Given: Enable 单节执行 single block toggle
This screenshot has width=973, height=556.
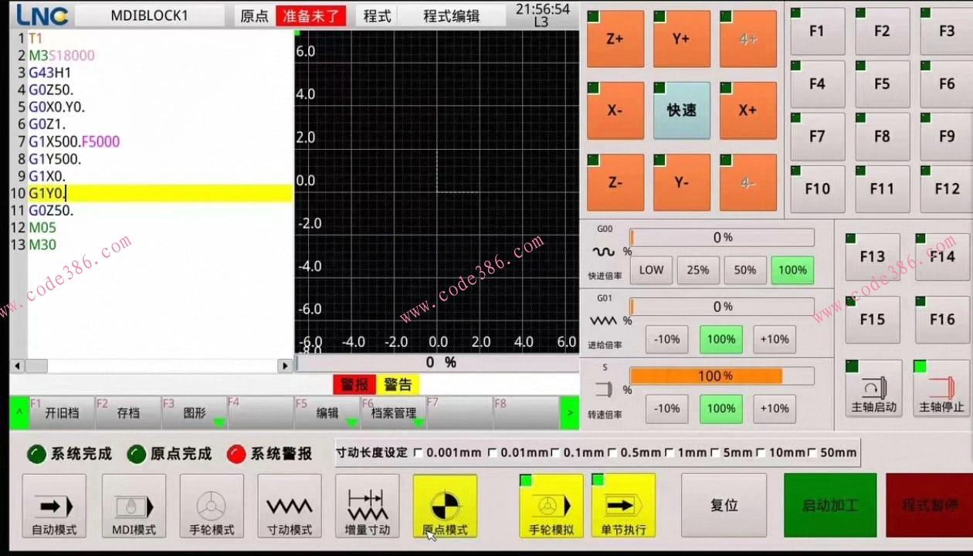Looking at the screenshot, I should tap(623, 506).
